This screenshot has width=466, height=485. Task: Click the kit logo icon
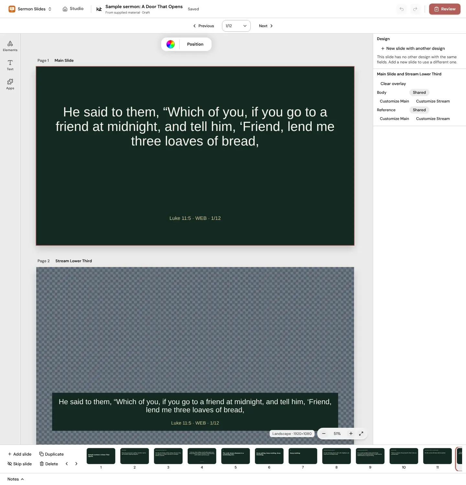point(99,9)
